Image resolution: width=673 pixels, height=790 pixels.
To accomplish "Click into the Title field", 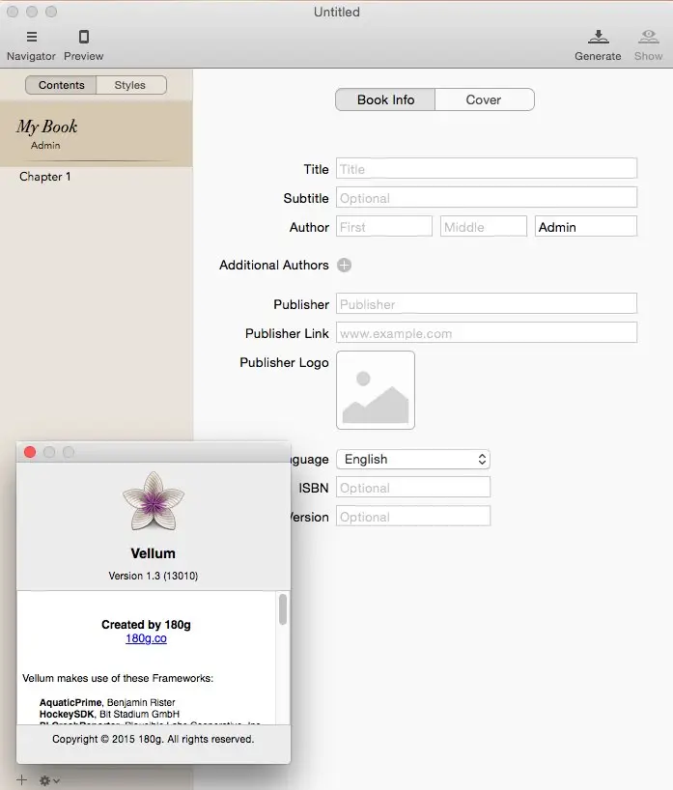I will pyautogui.click(x=487, y=168).
